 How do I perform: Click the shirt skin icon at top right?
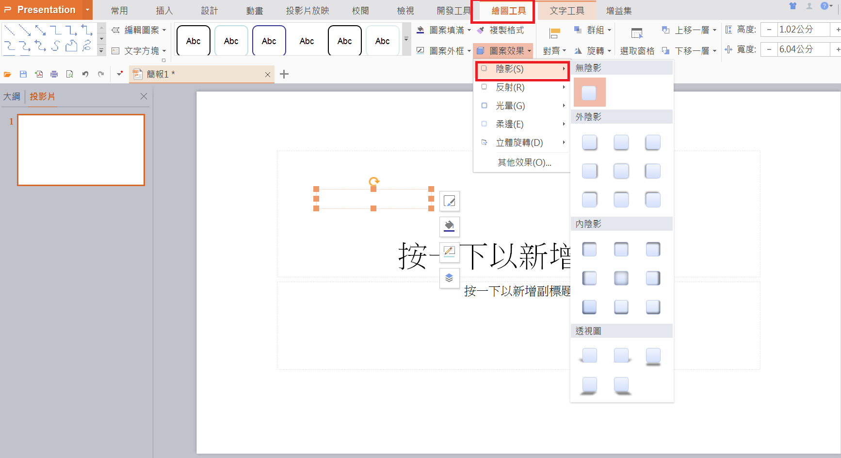click(x=793, y=6)
